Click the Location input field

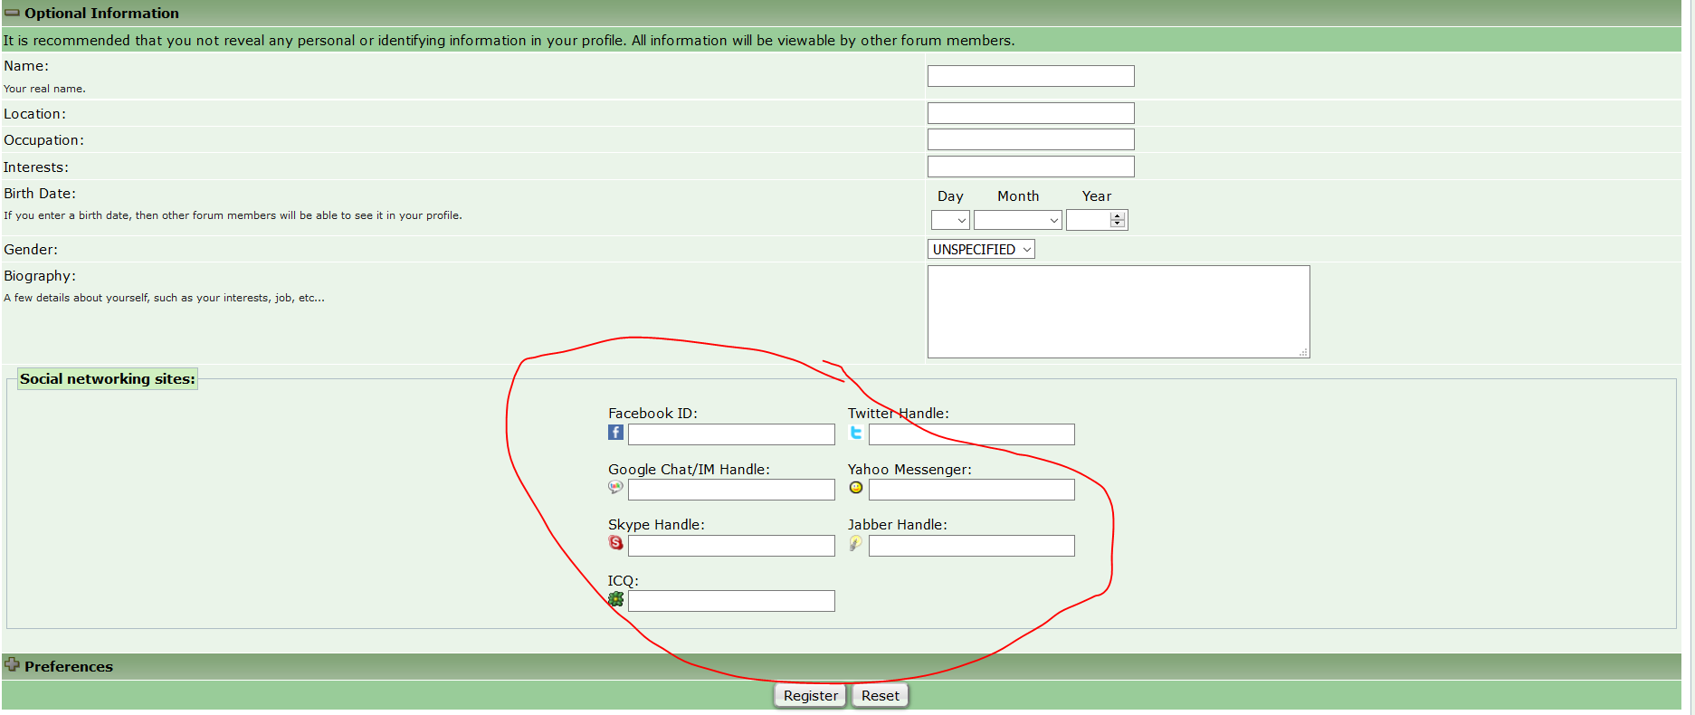pos(1030,113)
